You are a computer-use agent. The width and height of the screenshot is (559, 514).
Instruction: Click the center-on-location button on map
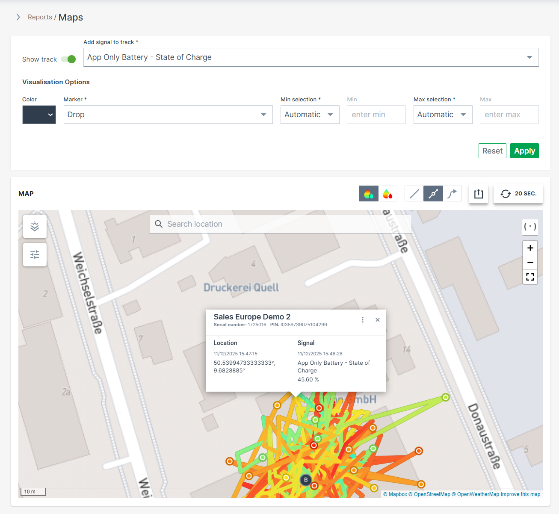tap(530, 227)
